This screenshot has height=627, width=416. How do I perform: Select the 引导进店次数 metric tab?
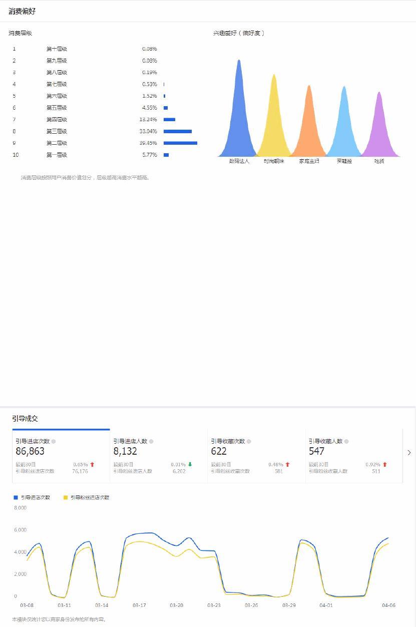pos(61,456)
